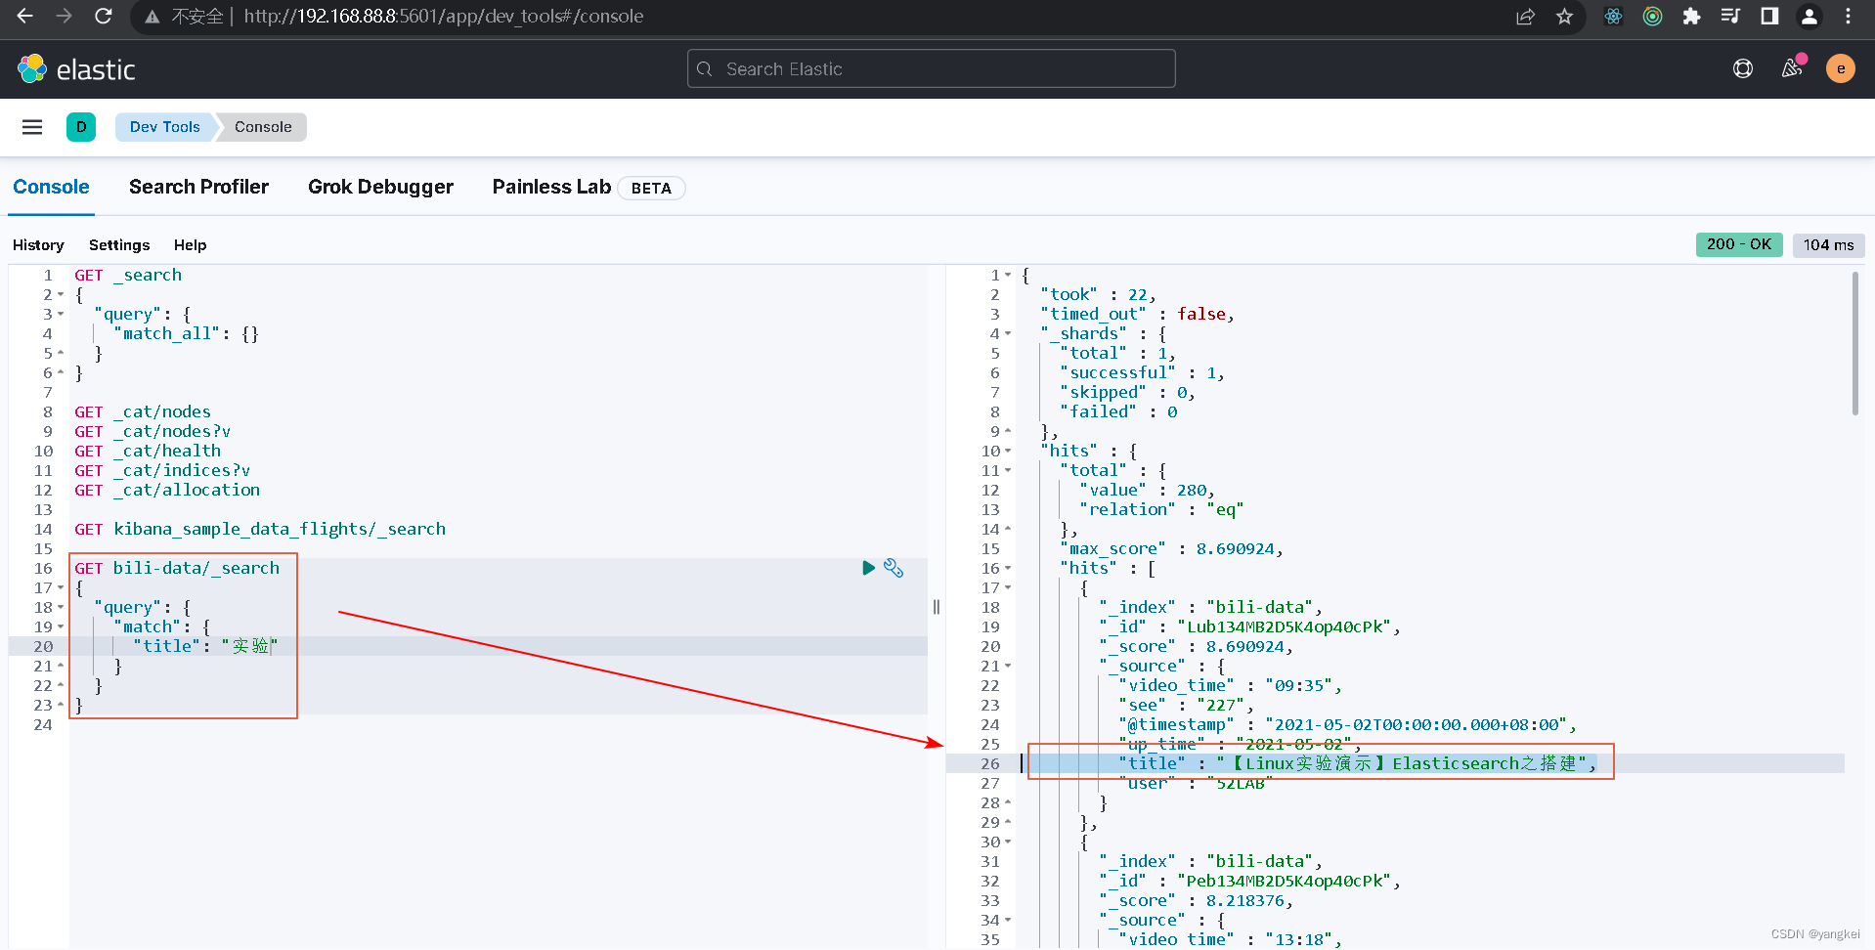Click the pane resize handle between editor and output
The height and width of the screenshot is (950, 1875).
pyautogui.click(x=937, y=607)
